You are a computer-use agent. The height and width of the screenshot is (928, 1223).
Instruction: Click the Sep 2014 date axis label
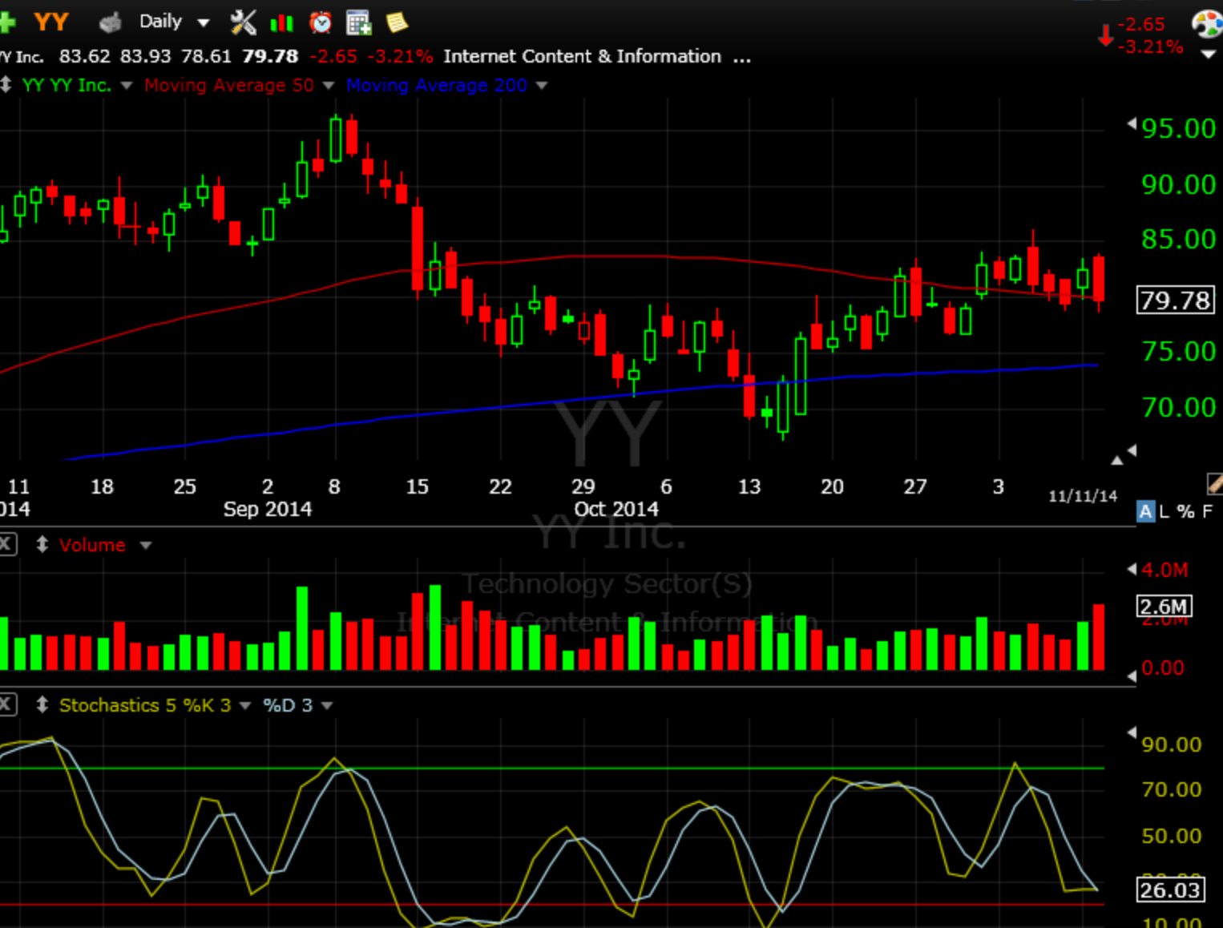267,509
